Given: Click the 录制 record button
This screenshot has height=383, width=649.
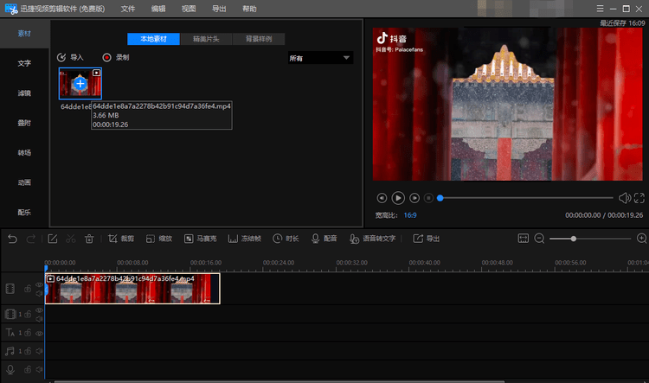Looking at the screenshot, I should click(x=116, y=57).
